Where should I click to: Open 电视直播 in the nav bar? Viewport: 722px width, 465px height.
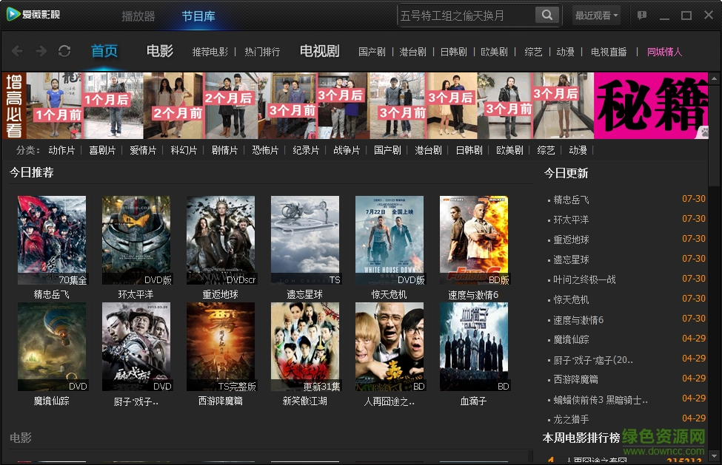coord(609,52)
